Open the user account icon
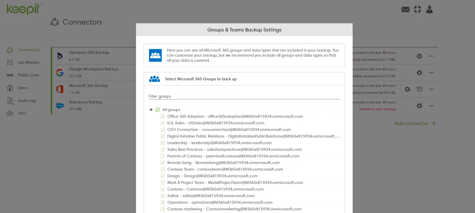Viewport: 475px width, 213px height. point(430,10)
